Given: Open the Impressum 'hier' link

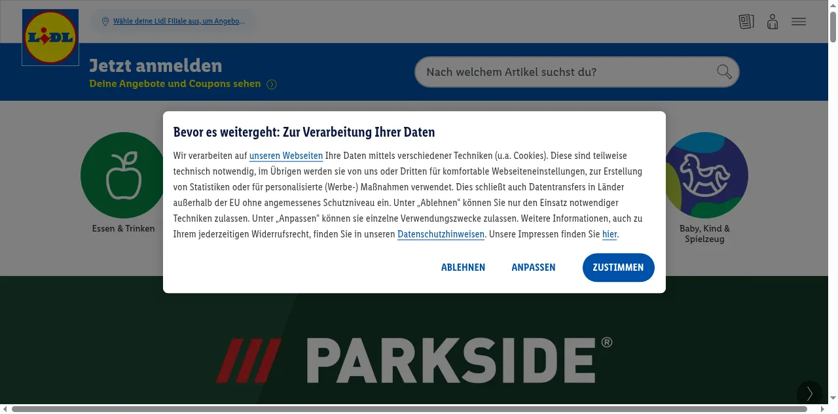Looking at the screenshot, I should [x=610, y=234].
